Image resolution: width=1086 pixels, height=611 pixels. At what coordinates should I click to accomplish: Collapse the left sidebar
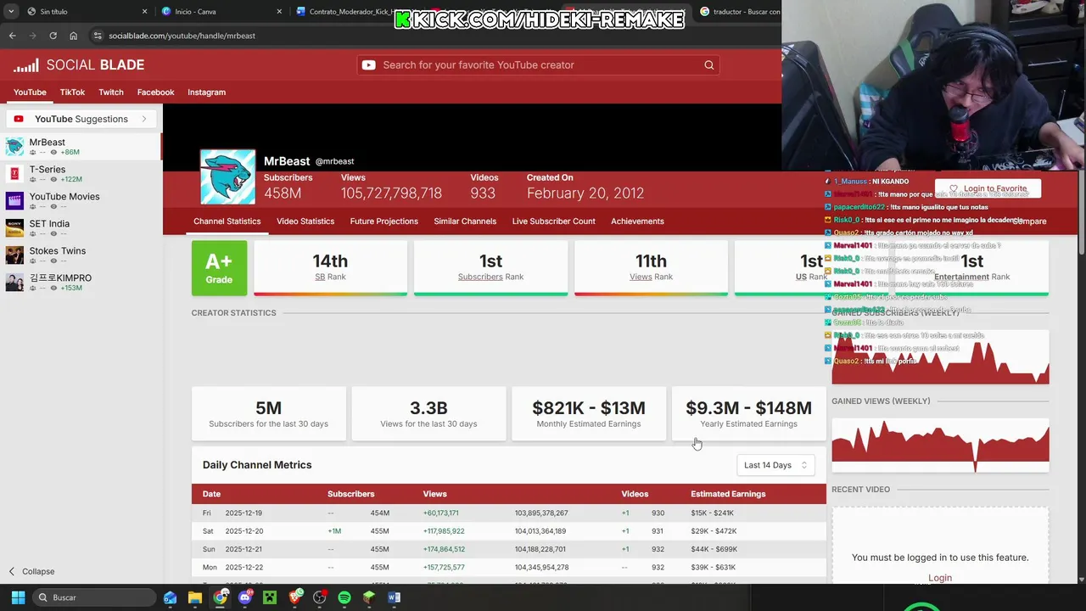pos(31,572)
